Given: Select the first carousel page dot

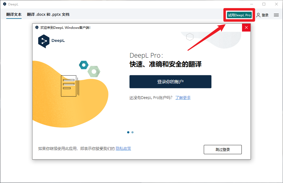Looking at the screenshot, I should pyautogui.click(x=128, y=132).
